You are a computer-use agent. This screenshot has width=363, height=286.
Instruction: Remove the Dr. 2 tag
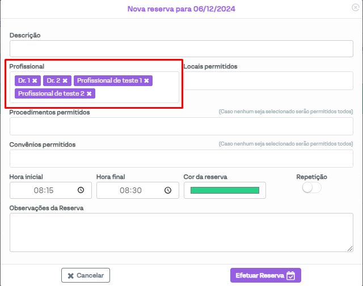pyautogui.click(x=65, y=81)
